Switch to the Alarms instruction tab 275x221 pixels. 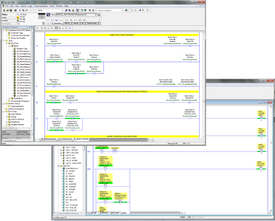[x=75, y=23]
